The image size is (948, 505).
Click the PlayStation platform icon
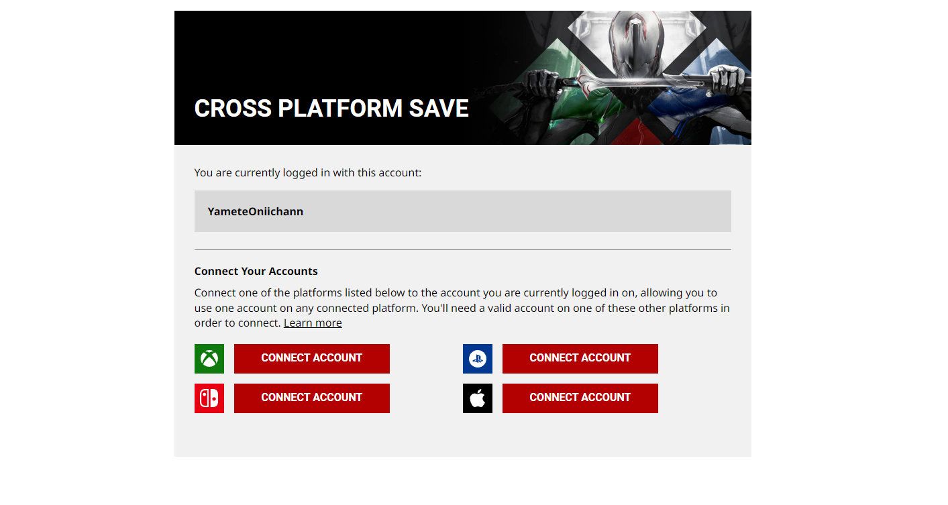pos(478,359)
